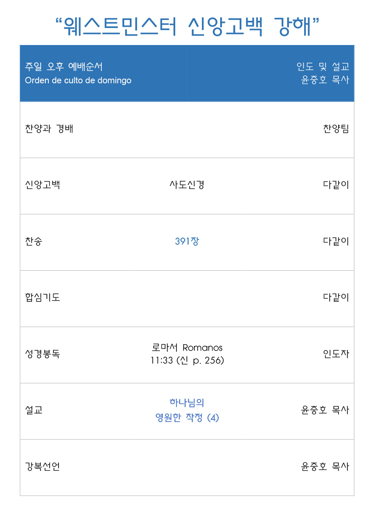Click the 로마서 Romanos scripture text
Screen dimensions: 372x527
coord(187,348)
